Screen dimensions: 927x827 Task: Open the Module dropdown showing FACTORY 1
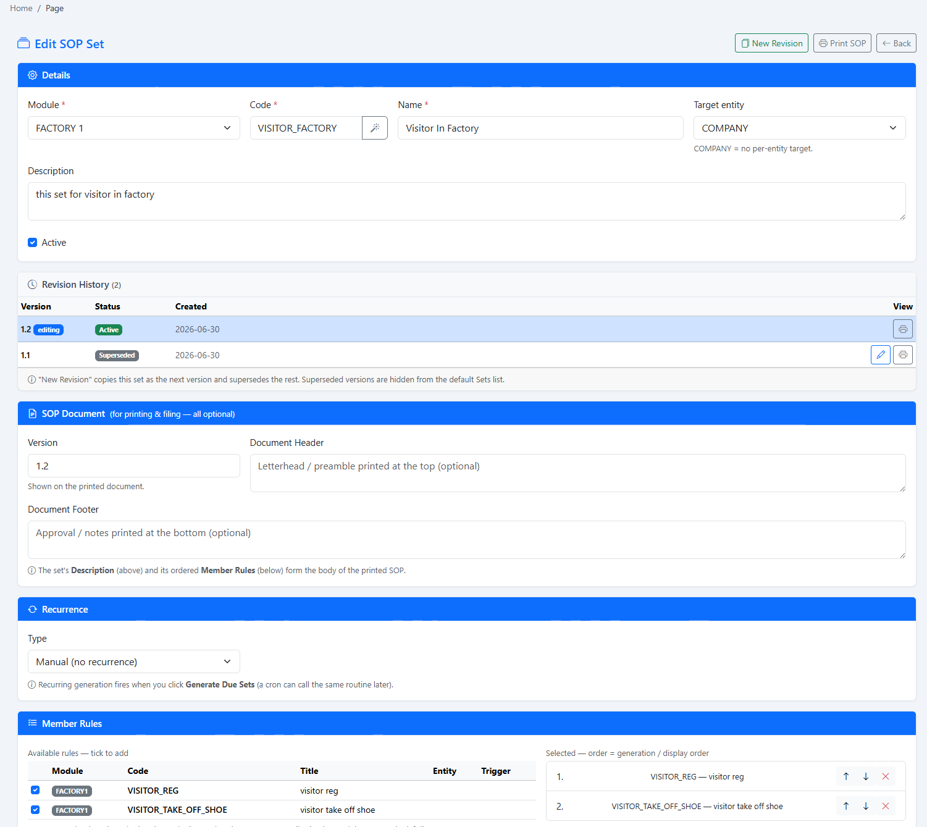click(134, 128)
